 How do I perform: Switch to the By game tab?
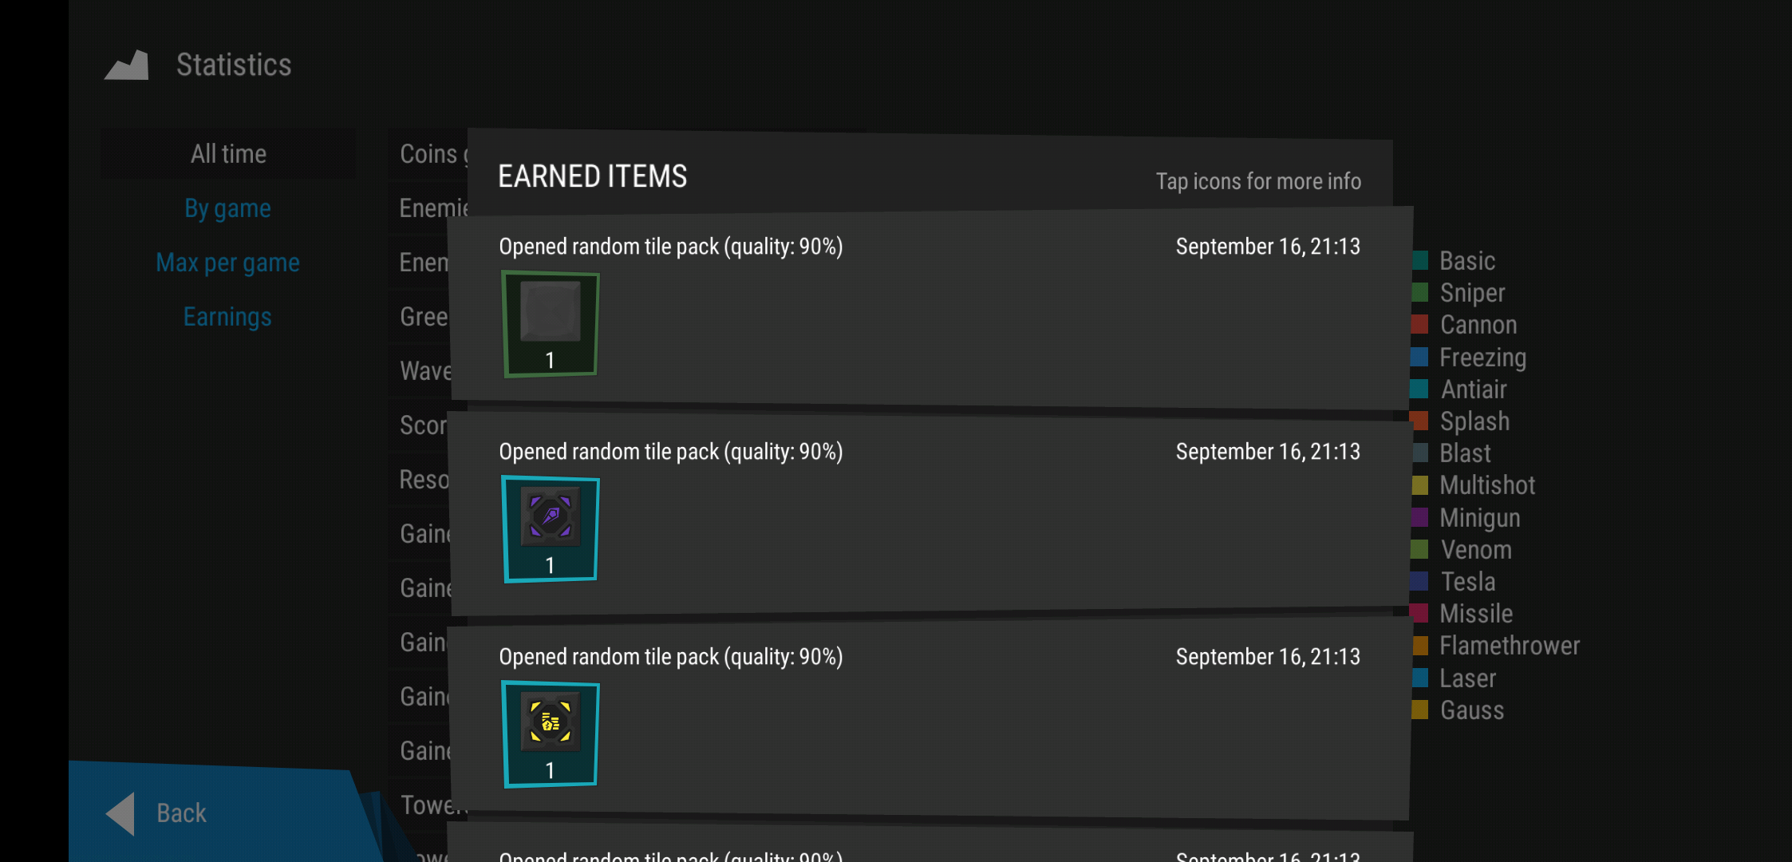227,208
